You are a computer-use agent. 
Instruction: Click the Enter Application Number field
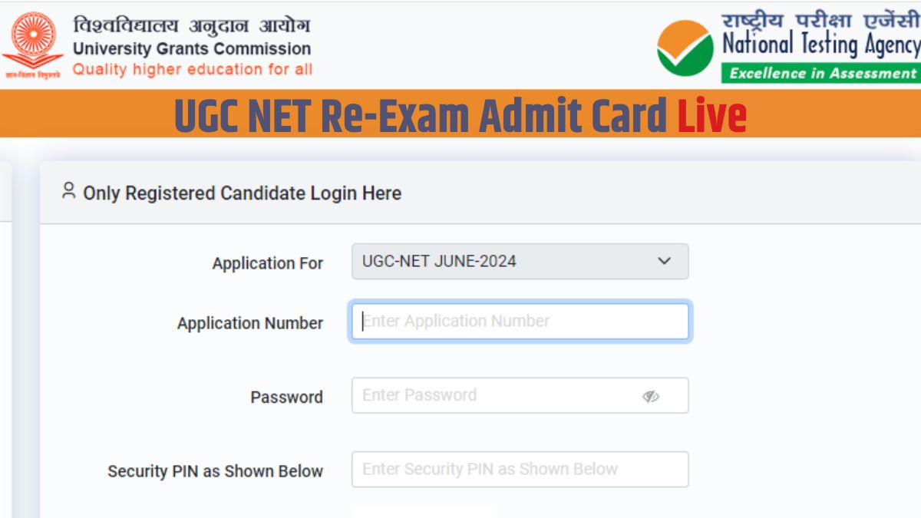[520, 321]
